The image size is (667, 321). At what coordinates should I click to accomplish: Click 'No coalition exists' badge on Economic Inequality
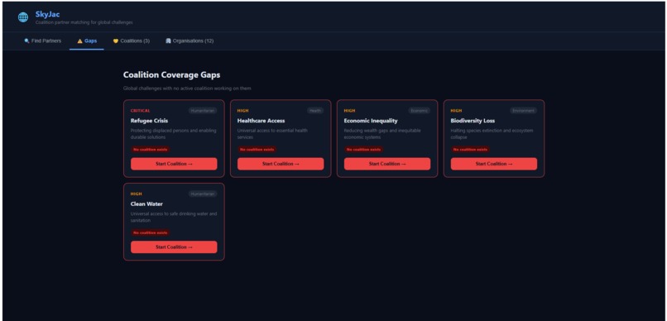coord(363,150)
